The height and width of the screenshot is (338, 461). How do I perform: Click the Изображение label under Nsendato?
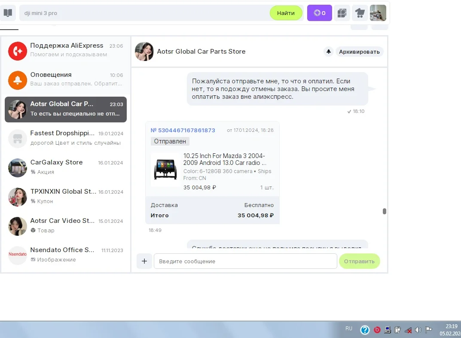tap(53, 259)
